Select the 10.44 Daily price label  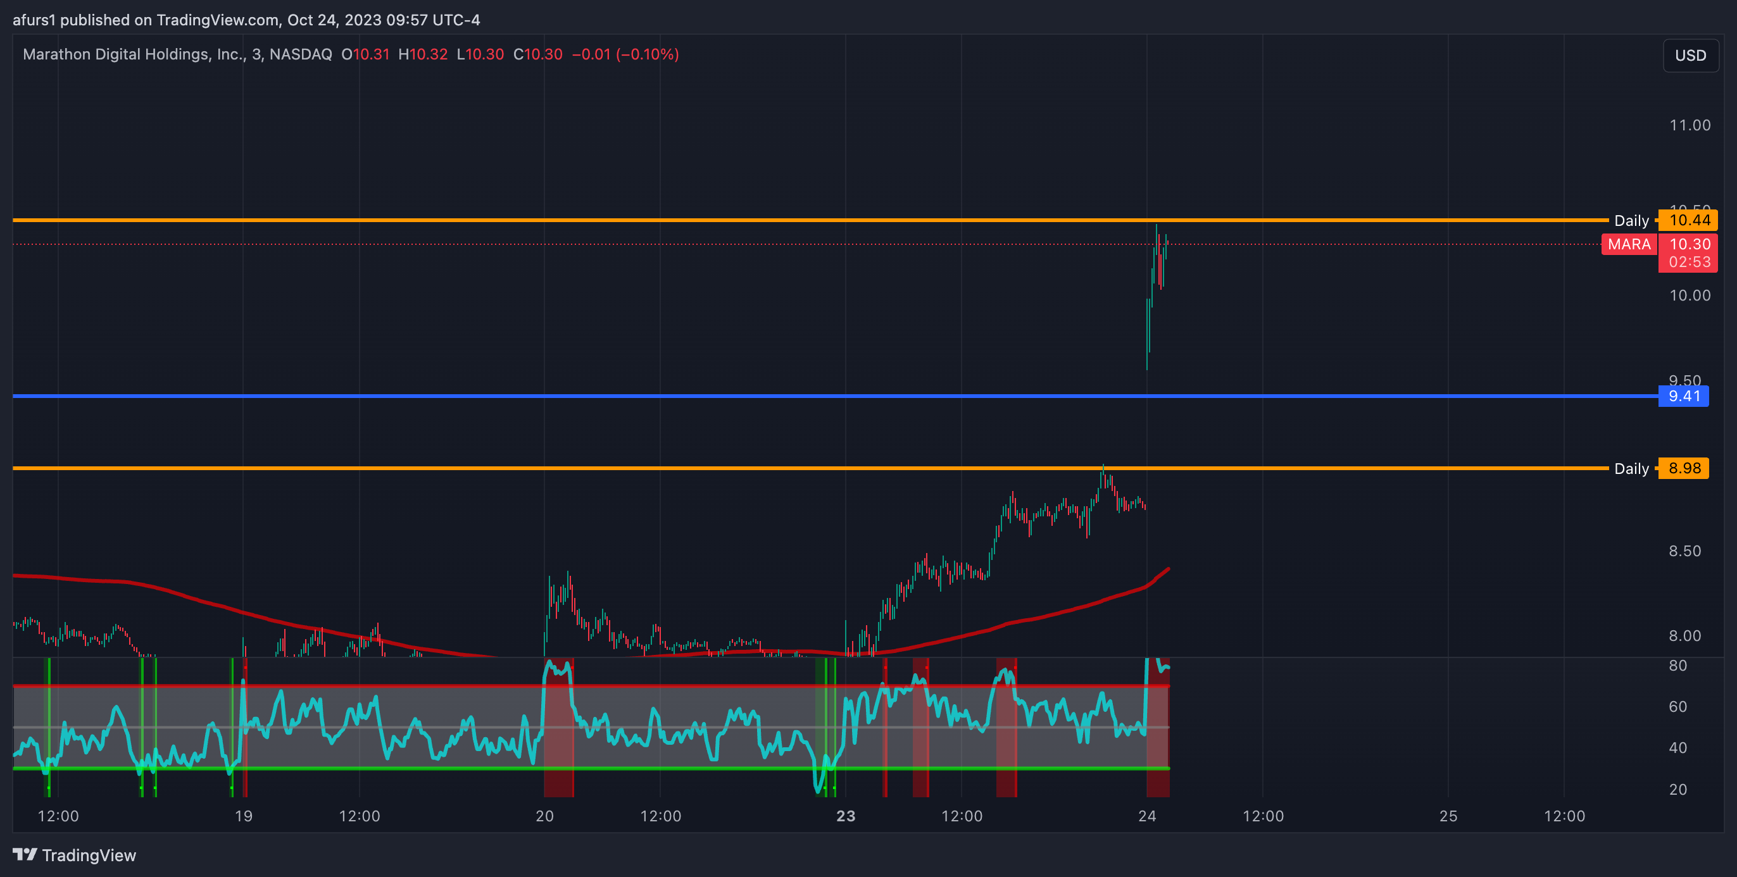click(1688, 220)
